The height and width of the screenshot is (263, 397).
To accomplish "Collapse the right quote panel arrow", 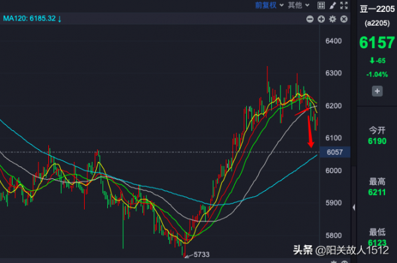I will click(x=354, y=207).
